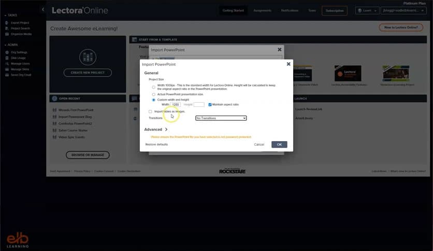Switch to the Getting Started tab
Viewport: 433px width, 251px height.
[233, 10]
